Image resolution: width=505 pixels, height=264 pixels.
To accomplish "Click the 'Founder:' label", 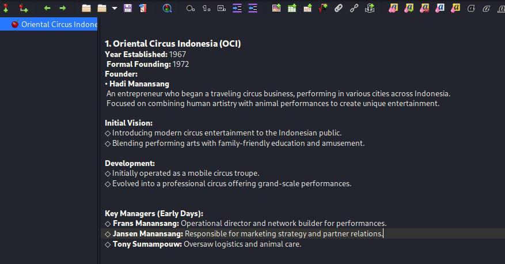I will click(121, 74).
